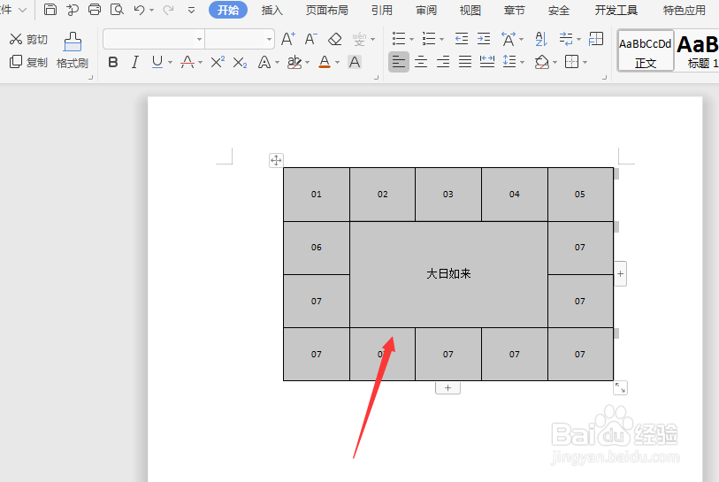Viewport: 719px width, 482px height.
Task: Open the font size dropdown
Action: [269, 40]
